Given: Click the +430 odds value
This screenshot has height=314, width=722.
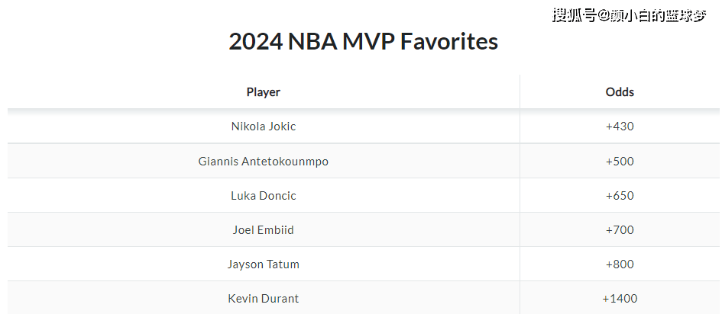Looking at the screenshot, I should (620, 127).
